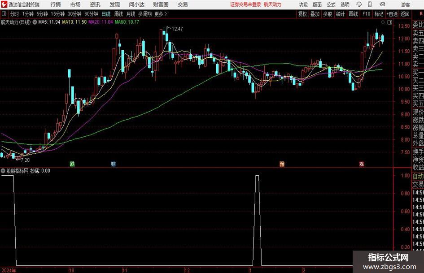Click the 返回 back button
Screen dimensions: 424x273
point(405,14)
